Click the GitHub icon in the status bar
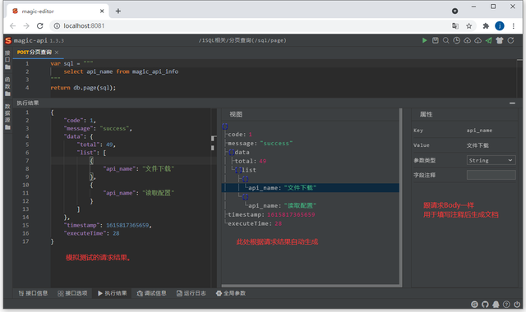526x312 pixels. pos(485,305)
